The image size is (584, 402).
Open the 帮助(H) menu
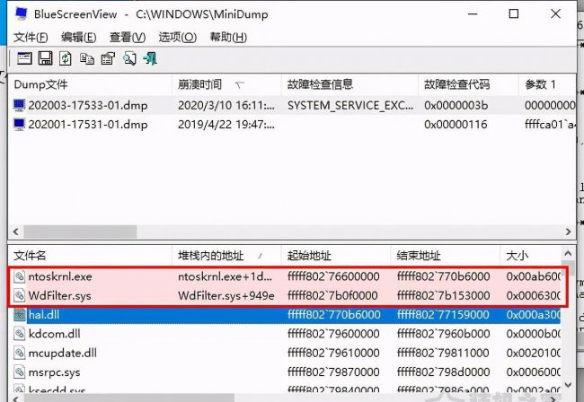point(228,37)
